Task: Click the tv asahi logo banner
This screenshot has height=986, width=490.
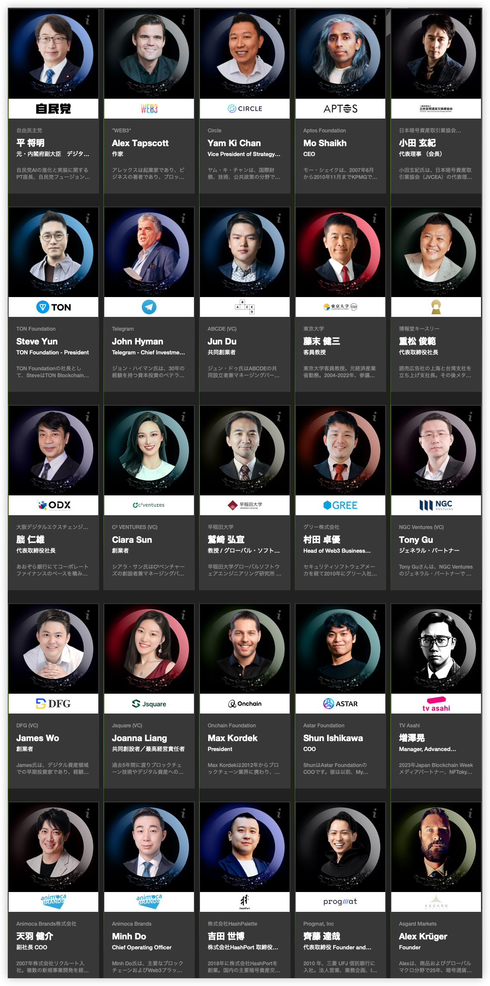Action: click(x=436, y=704)
